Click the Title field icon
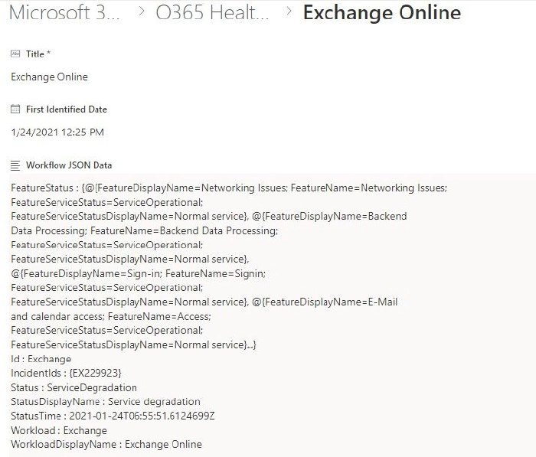 pos(15,54)
